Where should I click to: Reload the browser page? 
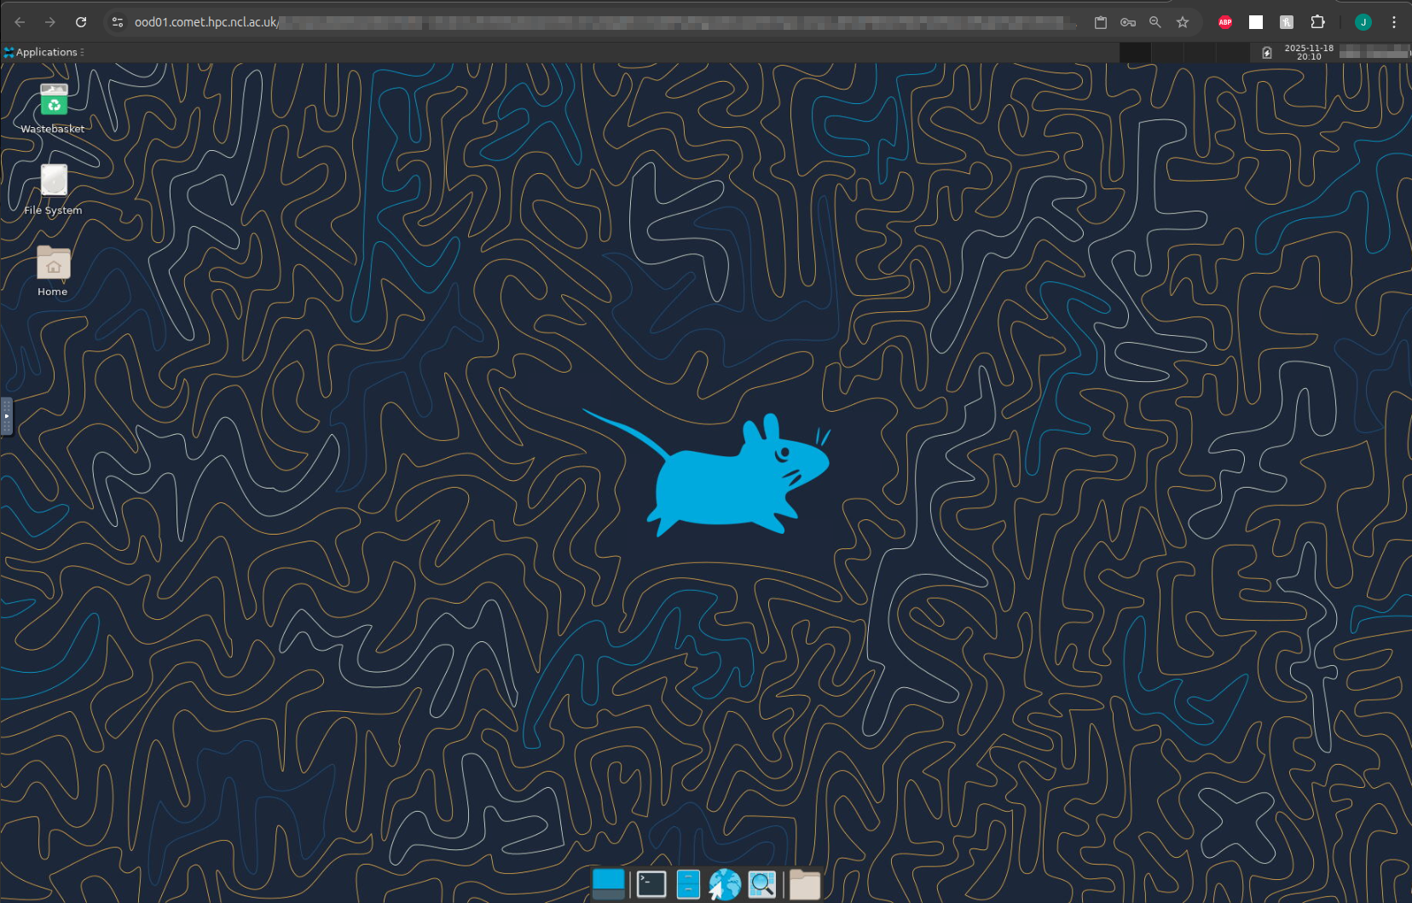pos(81,22)
